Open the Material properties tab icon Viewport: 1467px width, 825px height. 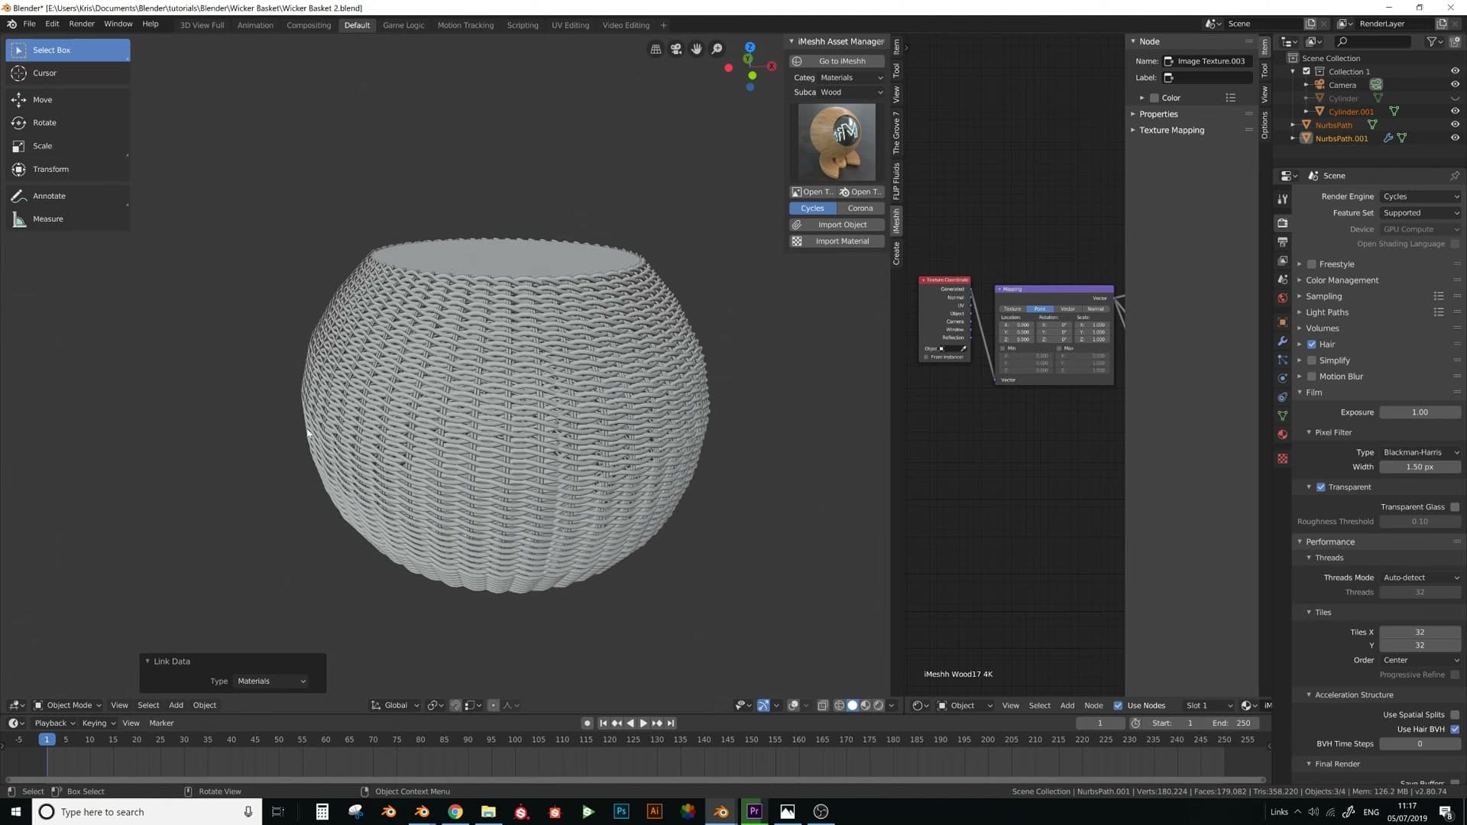(x=1282, y=435)
